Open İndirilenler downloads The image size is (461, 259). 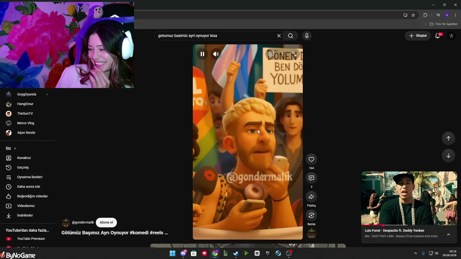tap(25, 215)
